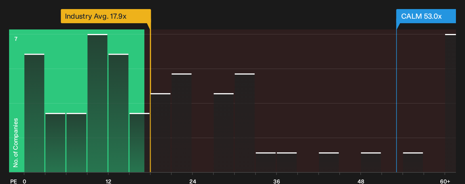Image resolution: width=465 pixels, height=184 pixels.
Task: Click the short bar right of the CALM line
Action: click(413, 162)
